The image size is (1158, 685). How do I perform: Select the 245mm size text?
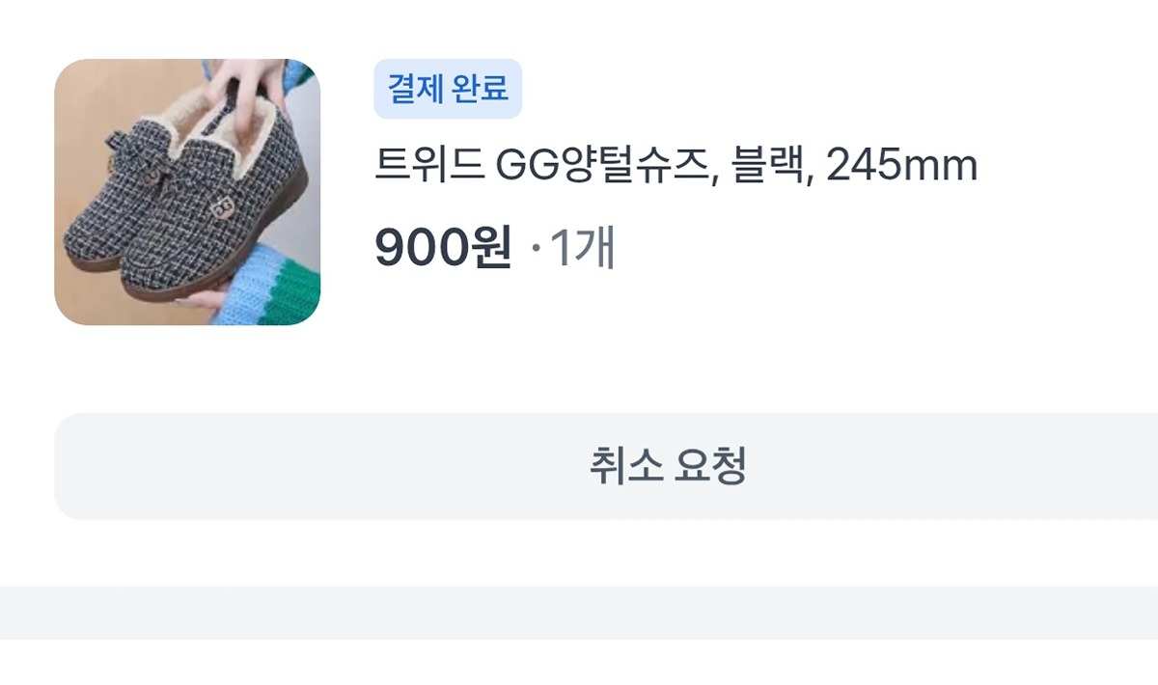[x=902, y=168]
